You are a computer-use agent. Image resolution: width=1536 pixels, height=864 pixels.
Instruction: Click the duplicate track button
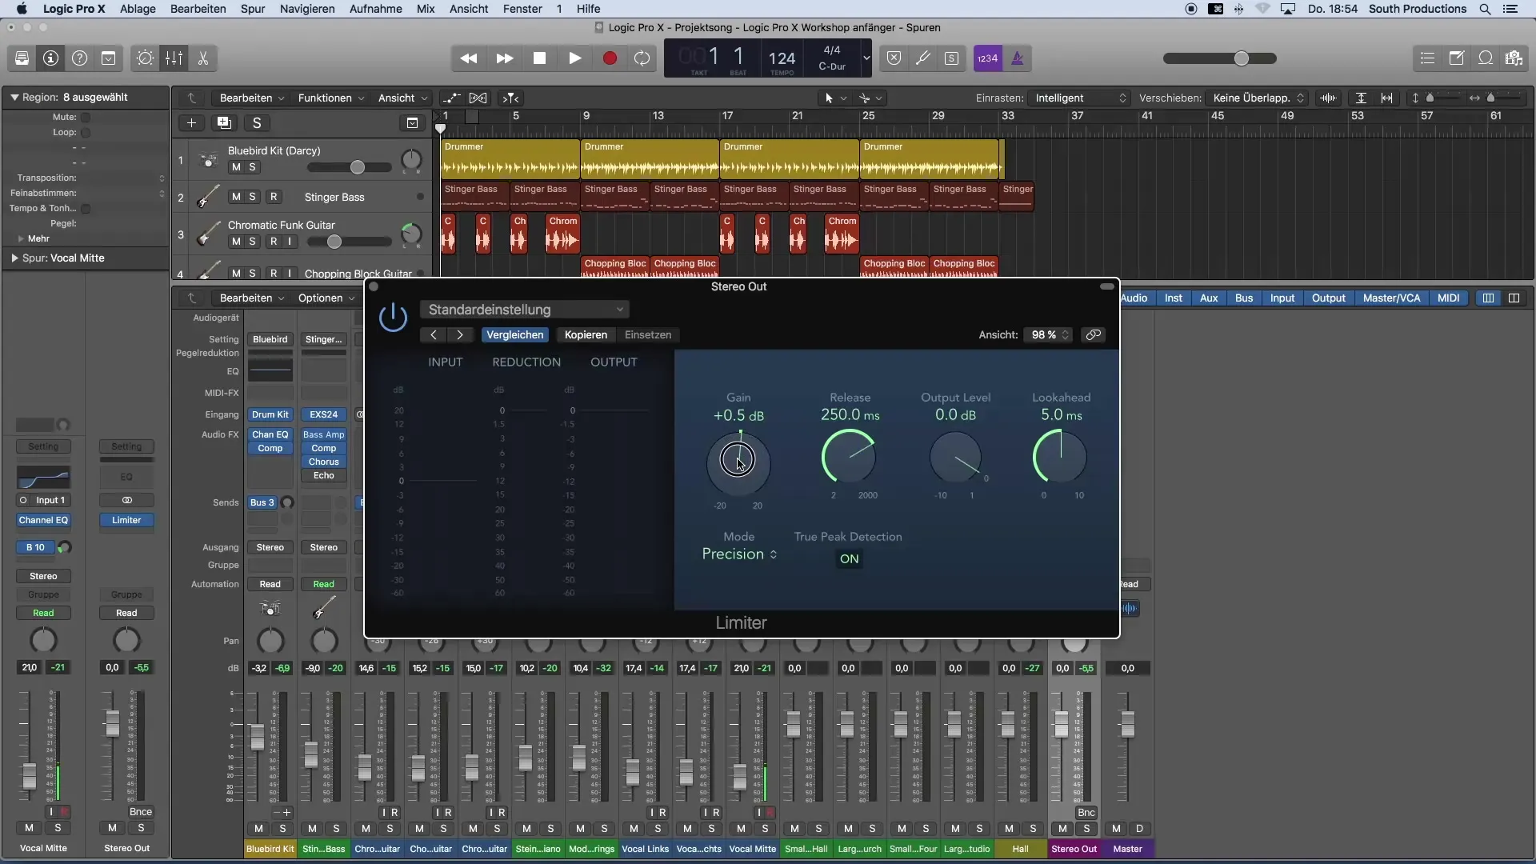click(224, 123)
